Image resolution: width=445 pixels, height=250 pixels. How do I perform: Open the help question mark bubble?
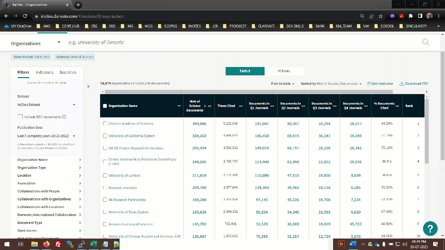coord(430,228)
